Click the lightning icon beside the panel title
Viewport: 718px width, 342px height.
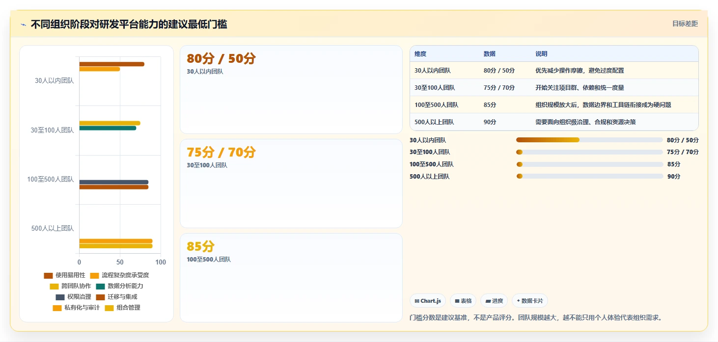pos(24,25)
